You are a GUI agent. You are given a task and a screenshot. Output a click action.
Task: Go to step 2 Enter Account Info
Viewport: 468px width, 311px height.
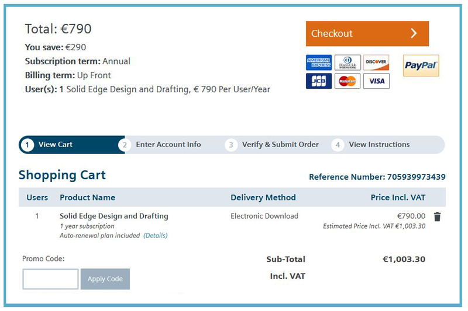pyautogui.click(x=168, y=145)
